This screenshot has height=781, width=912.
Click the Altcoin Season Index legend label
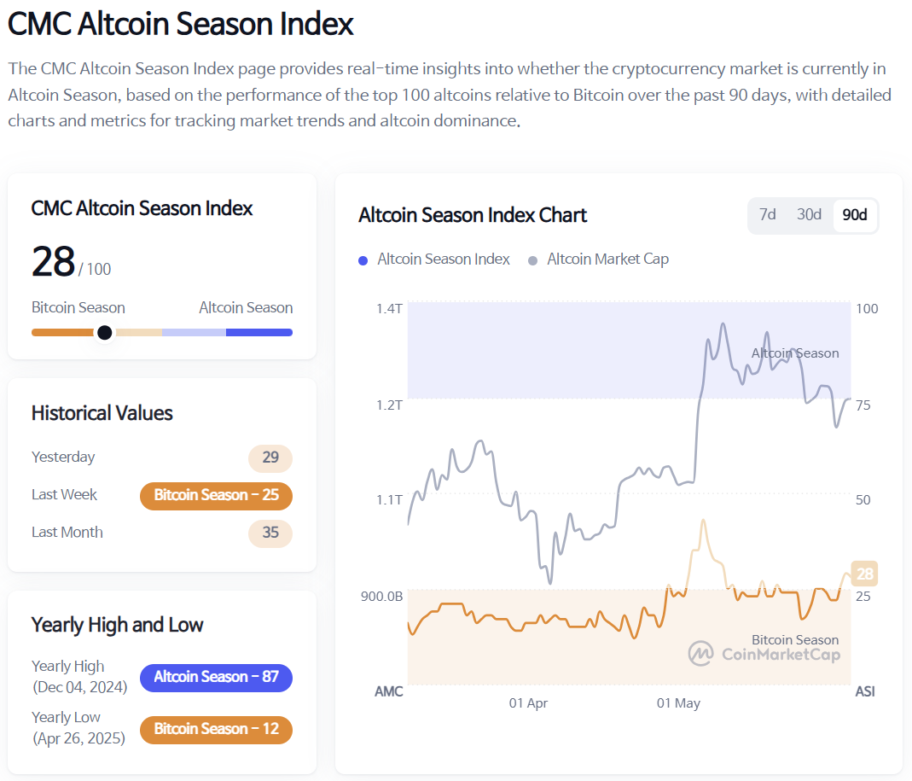point(444,259)
